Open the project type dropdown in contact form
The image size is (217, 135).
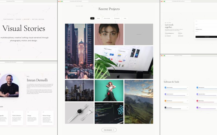[x=206, y=29]
